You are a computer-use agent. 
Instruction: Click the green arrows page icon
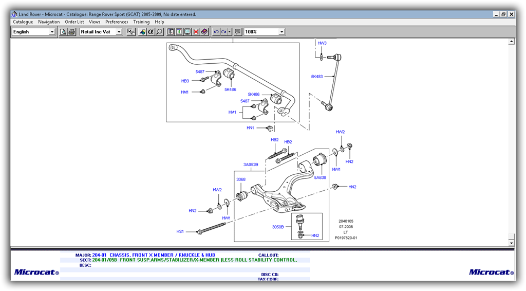tap(179, 31)
